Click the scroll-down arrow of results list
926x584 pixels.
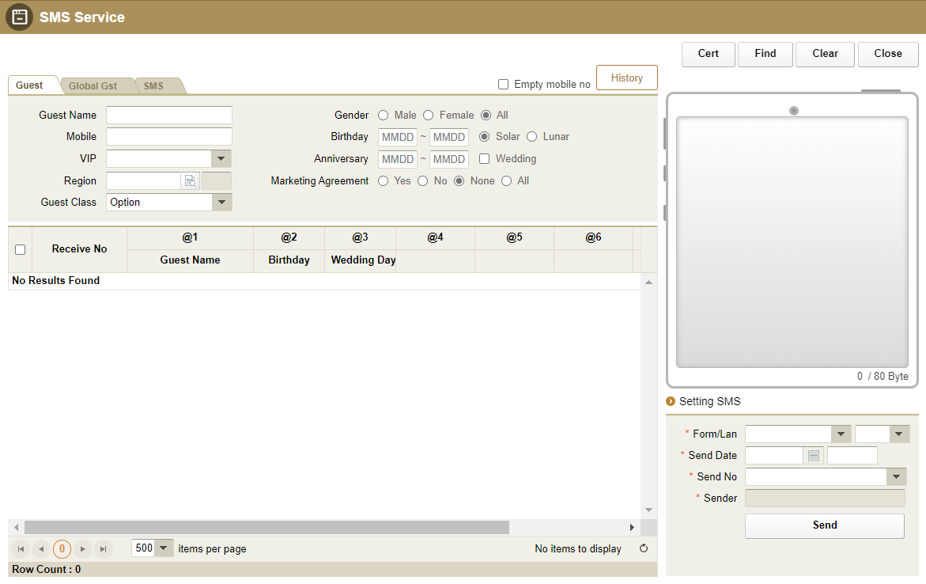click(648, 510)
